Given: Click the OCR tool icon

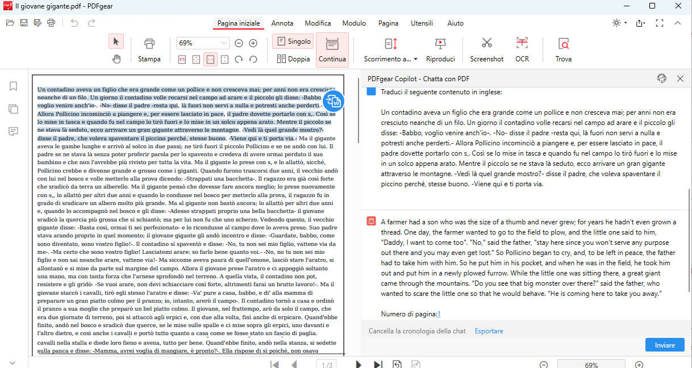Looking at the screenshot, I should [522, 49].
